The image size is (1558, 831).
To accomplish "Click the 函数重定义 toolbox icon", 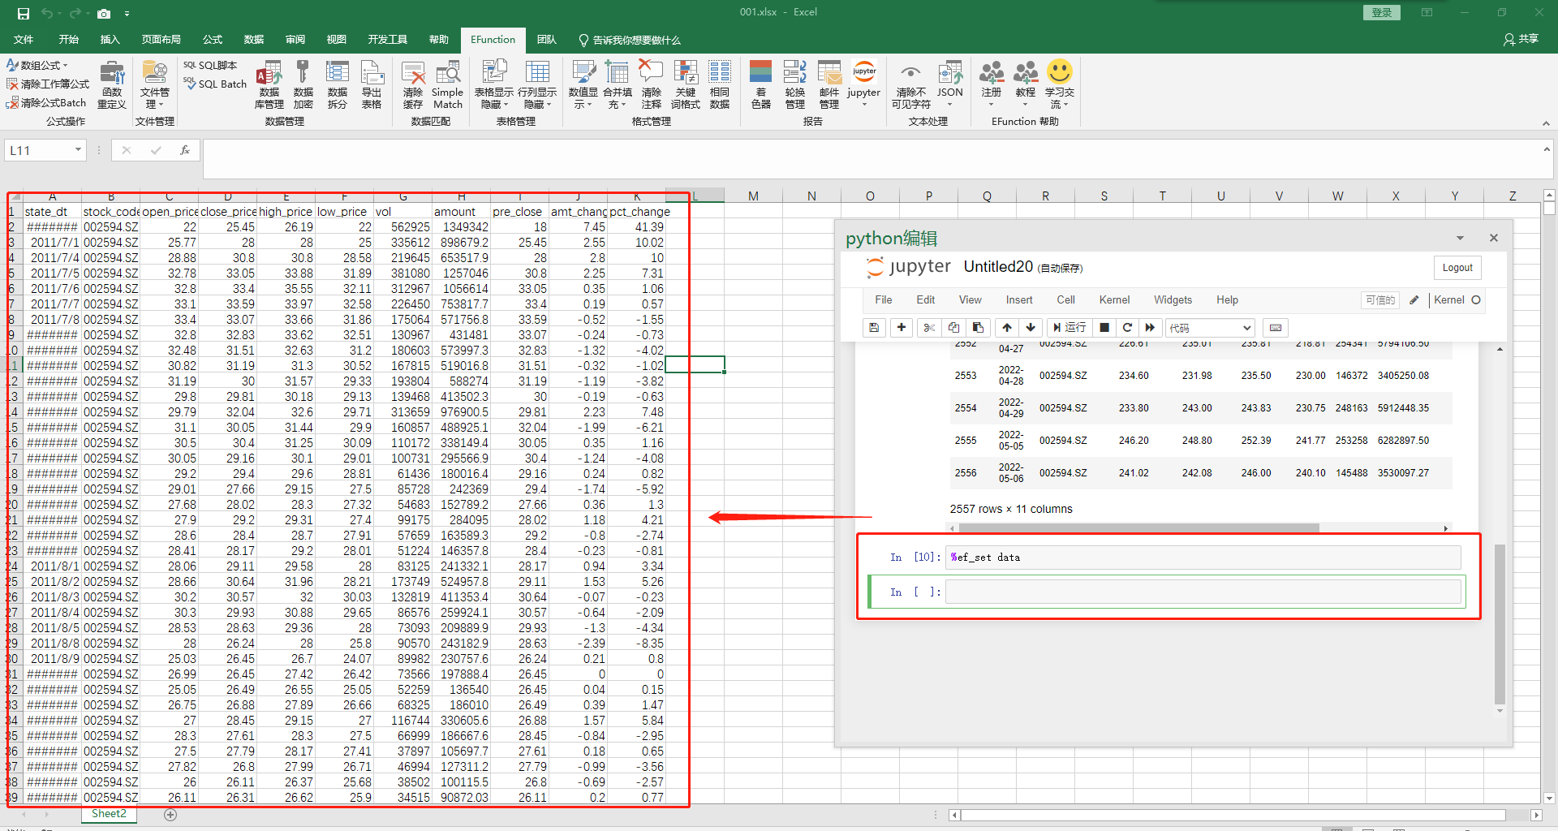I will [x=112, y=84].
